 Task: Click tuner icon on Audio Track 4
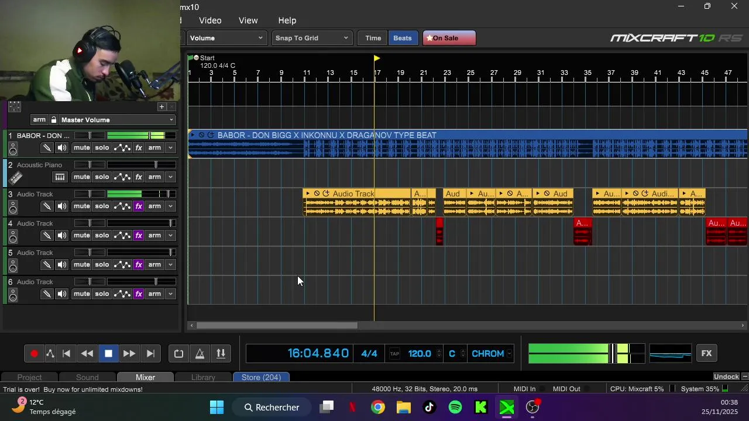click(47, 236)
